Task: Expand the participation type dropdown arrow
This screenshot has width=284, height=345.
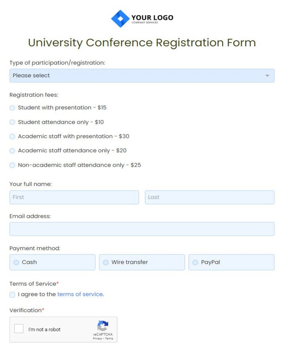Action: point(267,76)
